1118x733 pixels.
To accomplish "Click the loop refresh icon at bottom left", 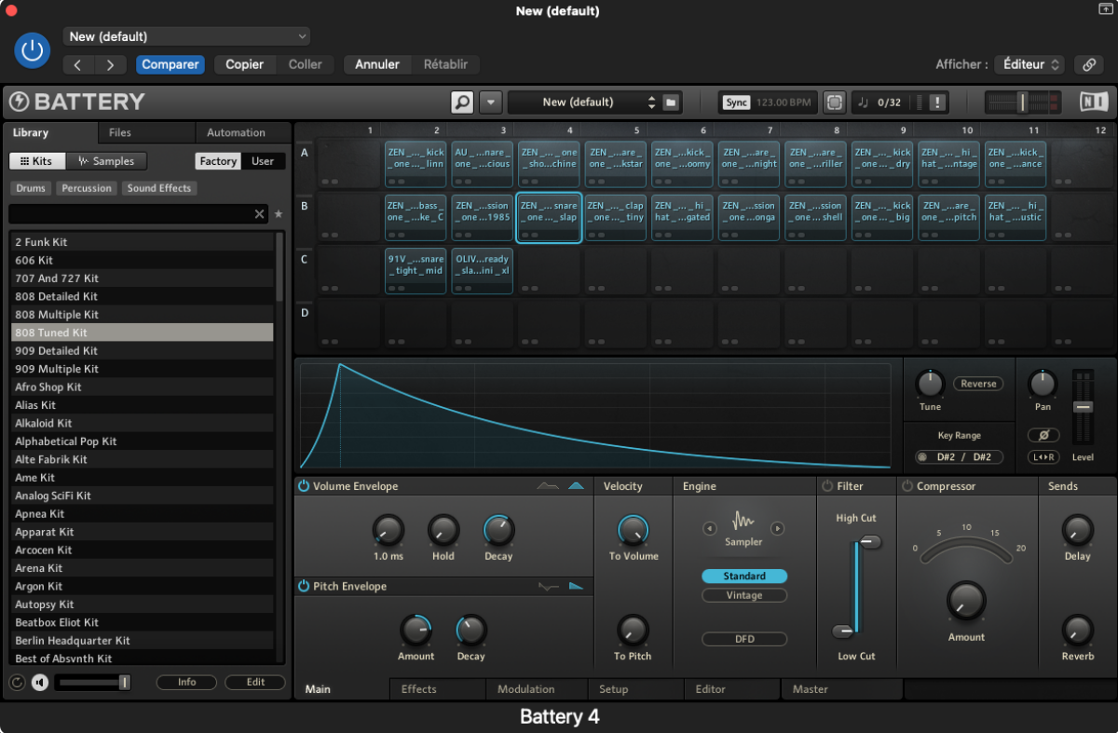I will 17,683.
